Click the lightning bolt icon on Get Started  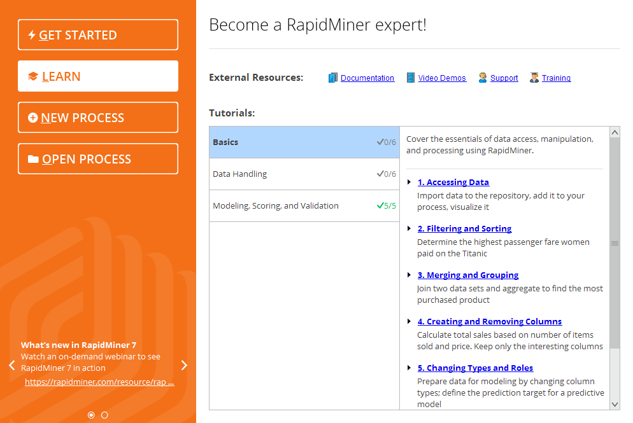click(32, 35)
